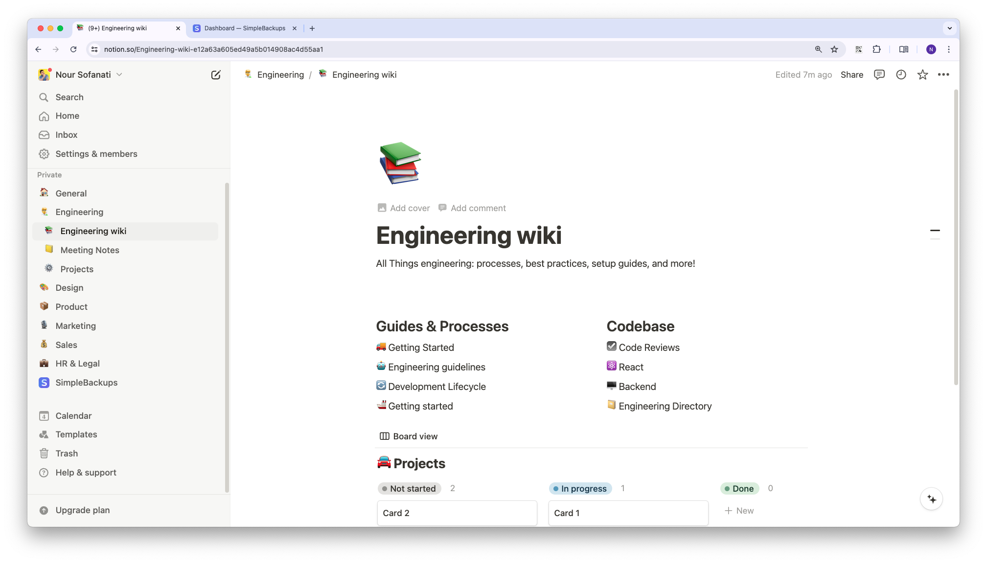Screen dimensions: 987x563
Task: Open the browser tab search caret
Action: [x=950, y=28]
